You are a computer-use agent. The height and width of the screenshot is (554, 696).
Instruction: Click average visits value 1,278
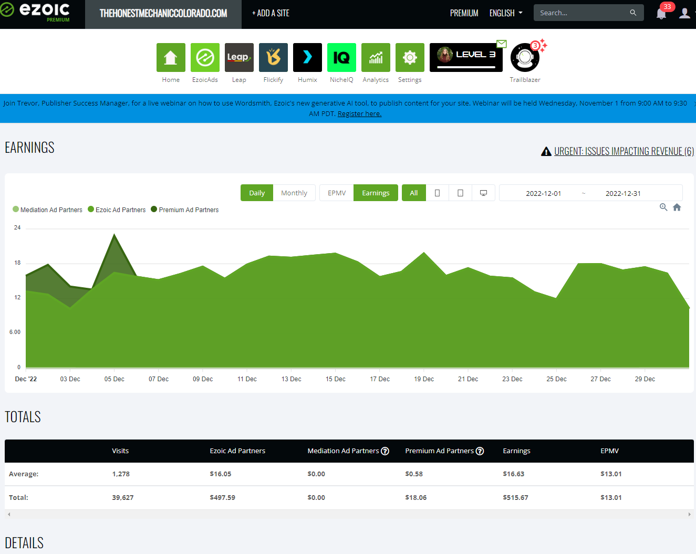tap(121, 474)
